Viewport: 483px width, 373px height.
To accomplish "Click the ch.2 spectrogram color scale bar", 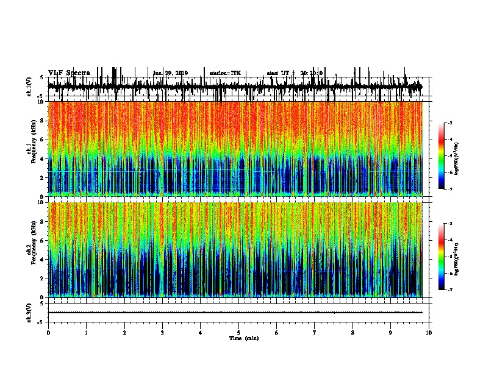I will (x=441, y=257).
